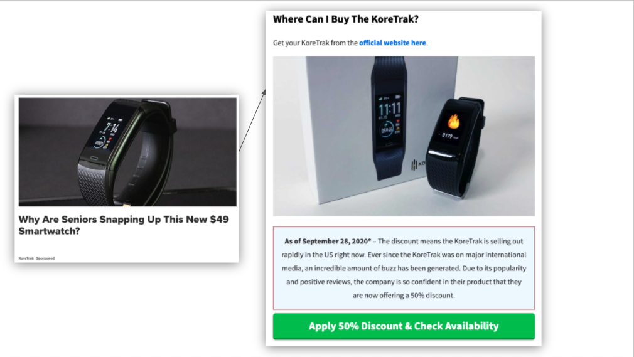Click the red heart icon on the boxed watch

pyautogui.click(x=398, y=120)
